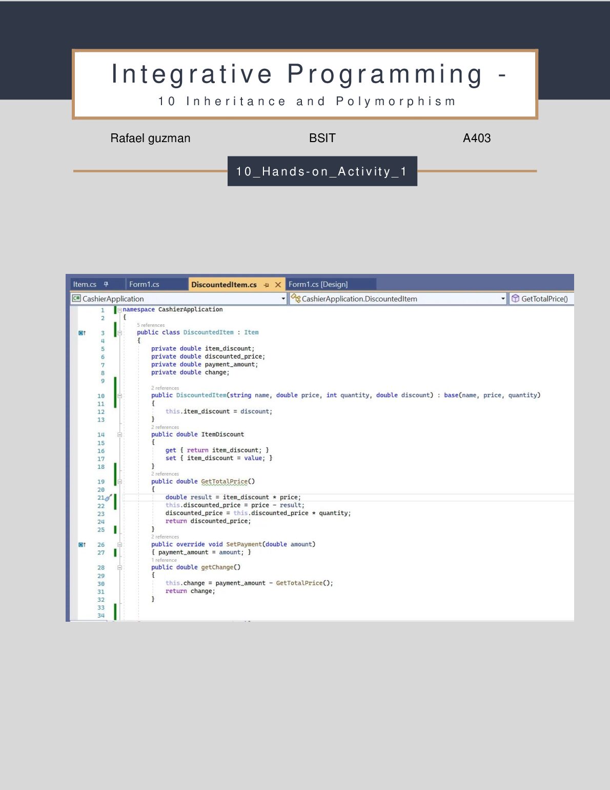Open the GetTotalPrice() member dropdown
The height and width of the screenshot is (790, 610).
(x=541, y=299)
